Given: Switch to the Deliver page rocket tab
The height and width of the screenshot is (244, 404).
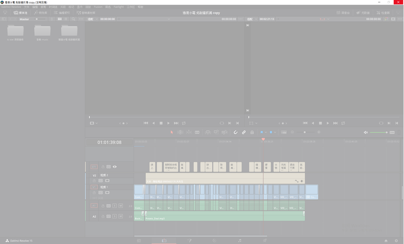Looking at the screenshot, I should tap(265, 241).
